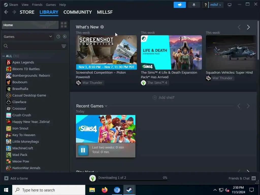Collapse the ALL games category
The image size is (260, 195).
(4, 56)
